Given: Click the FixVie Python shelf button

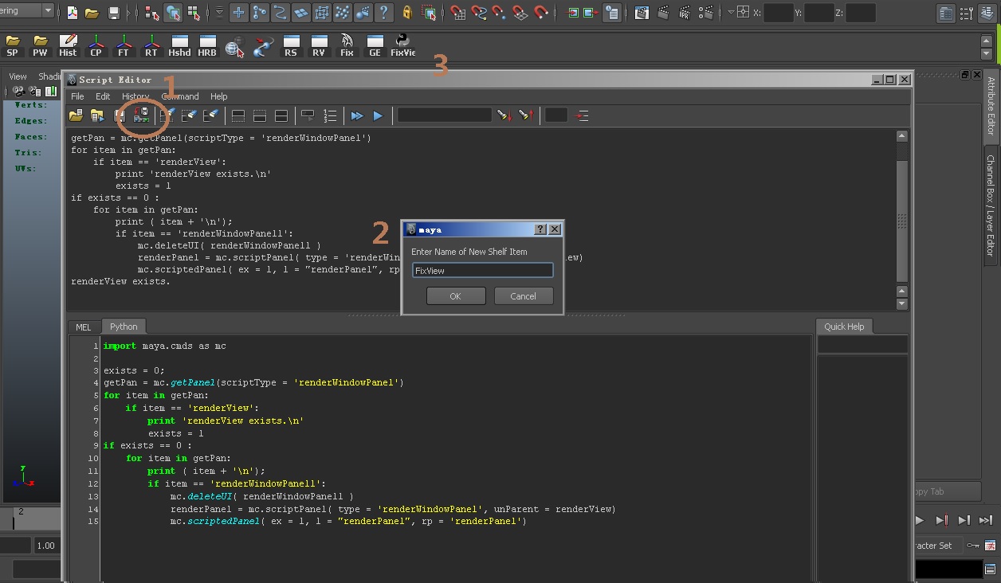Looking at the screenshot, I should coord(402,45).
